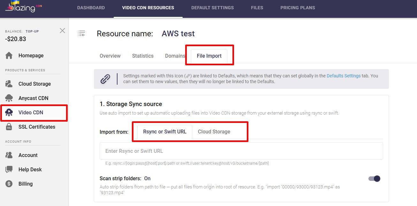Viewport: 417px width, 206px height.
Task: Go to the Pricing Plans menu
Action: click(x=298, y=8)
